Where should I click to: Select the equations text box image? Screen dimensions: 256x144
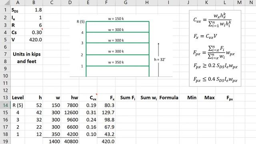215,48
